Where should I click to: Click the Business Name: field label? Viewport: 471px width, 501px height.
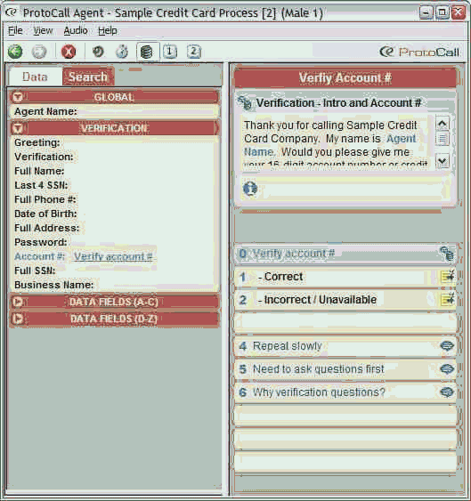(53, 285)
